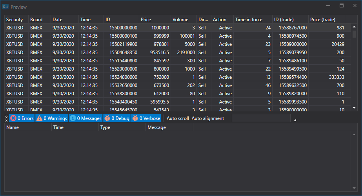
Task: Click trade ID cell 15588767000
Action: coord(291,28)
